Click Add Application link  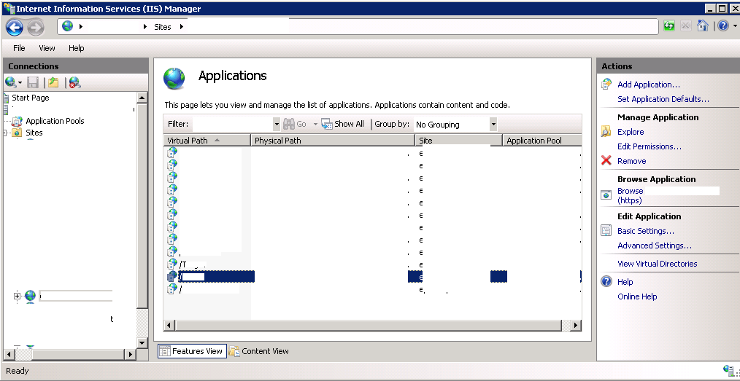click(648, 85)
